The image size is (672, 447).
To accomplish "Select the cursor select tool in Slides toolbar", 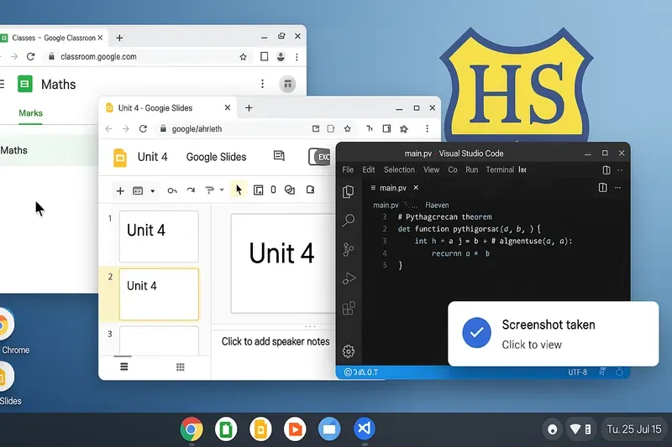I will (x=239, y=190).
